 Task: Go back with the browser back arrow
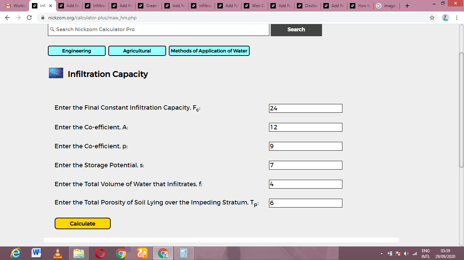[7, 18]
